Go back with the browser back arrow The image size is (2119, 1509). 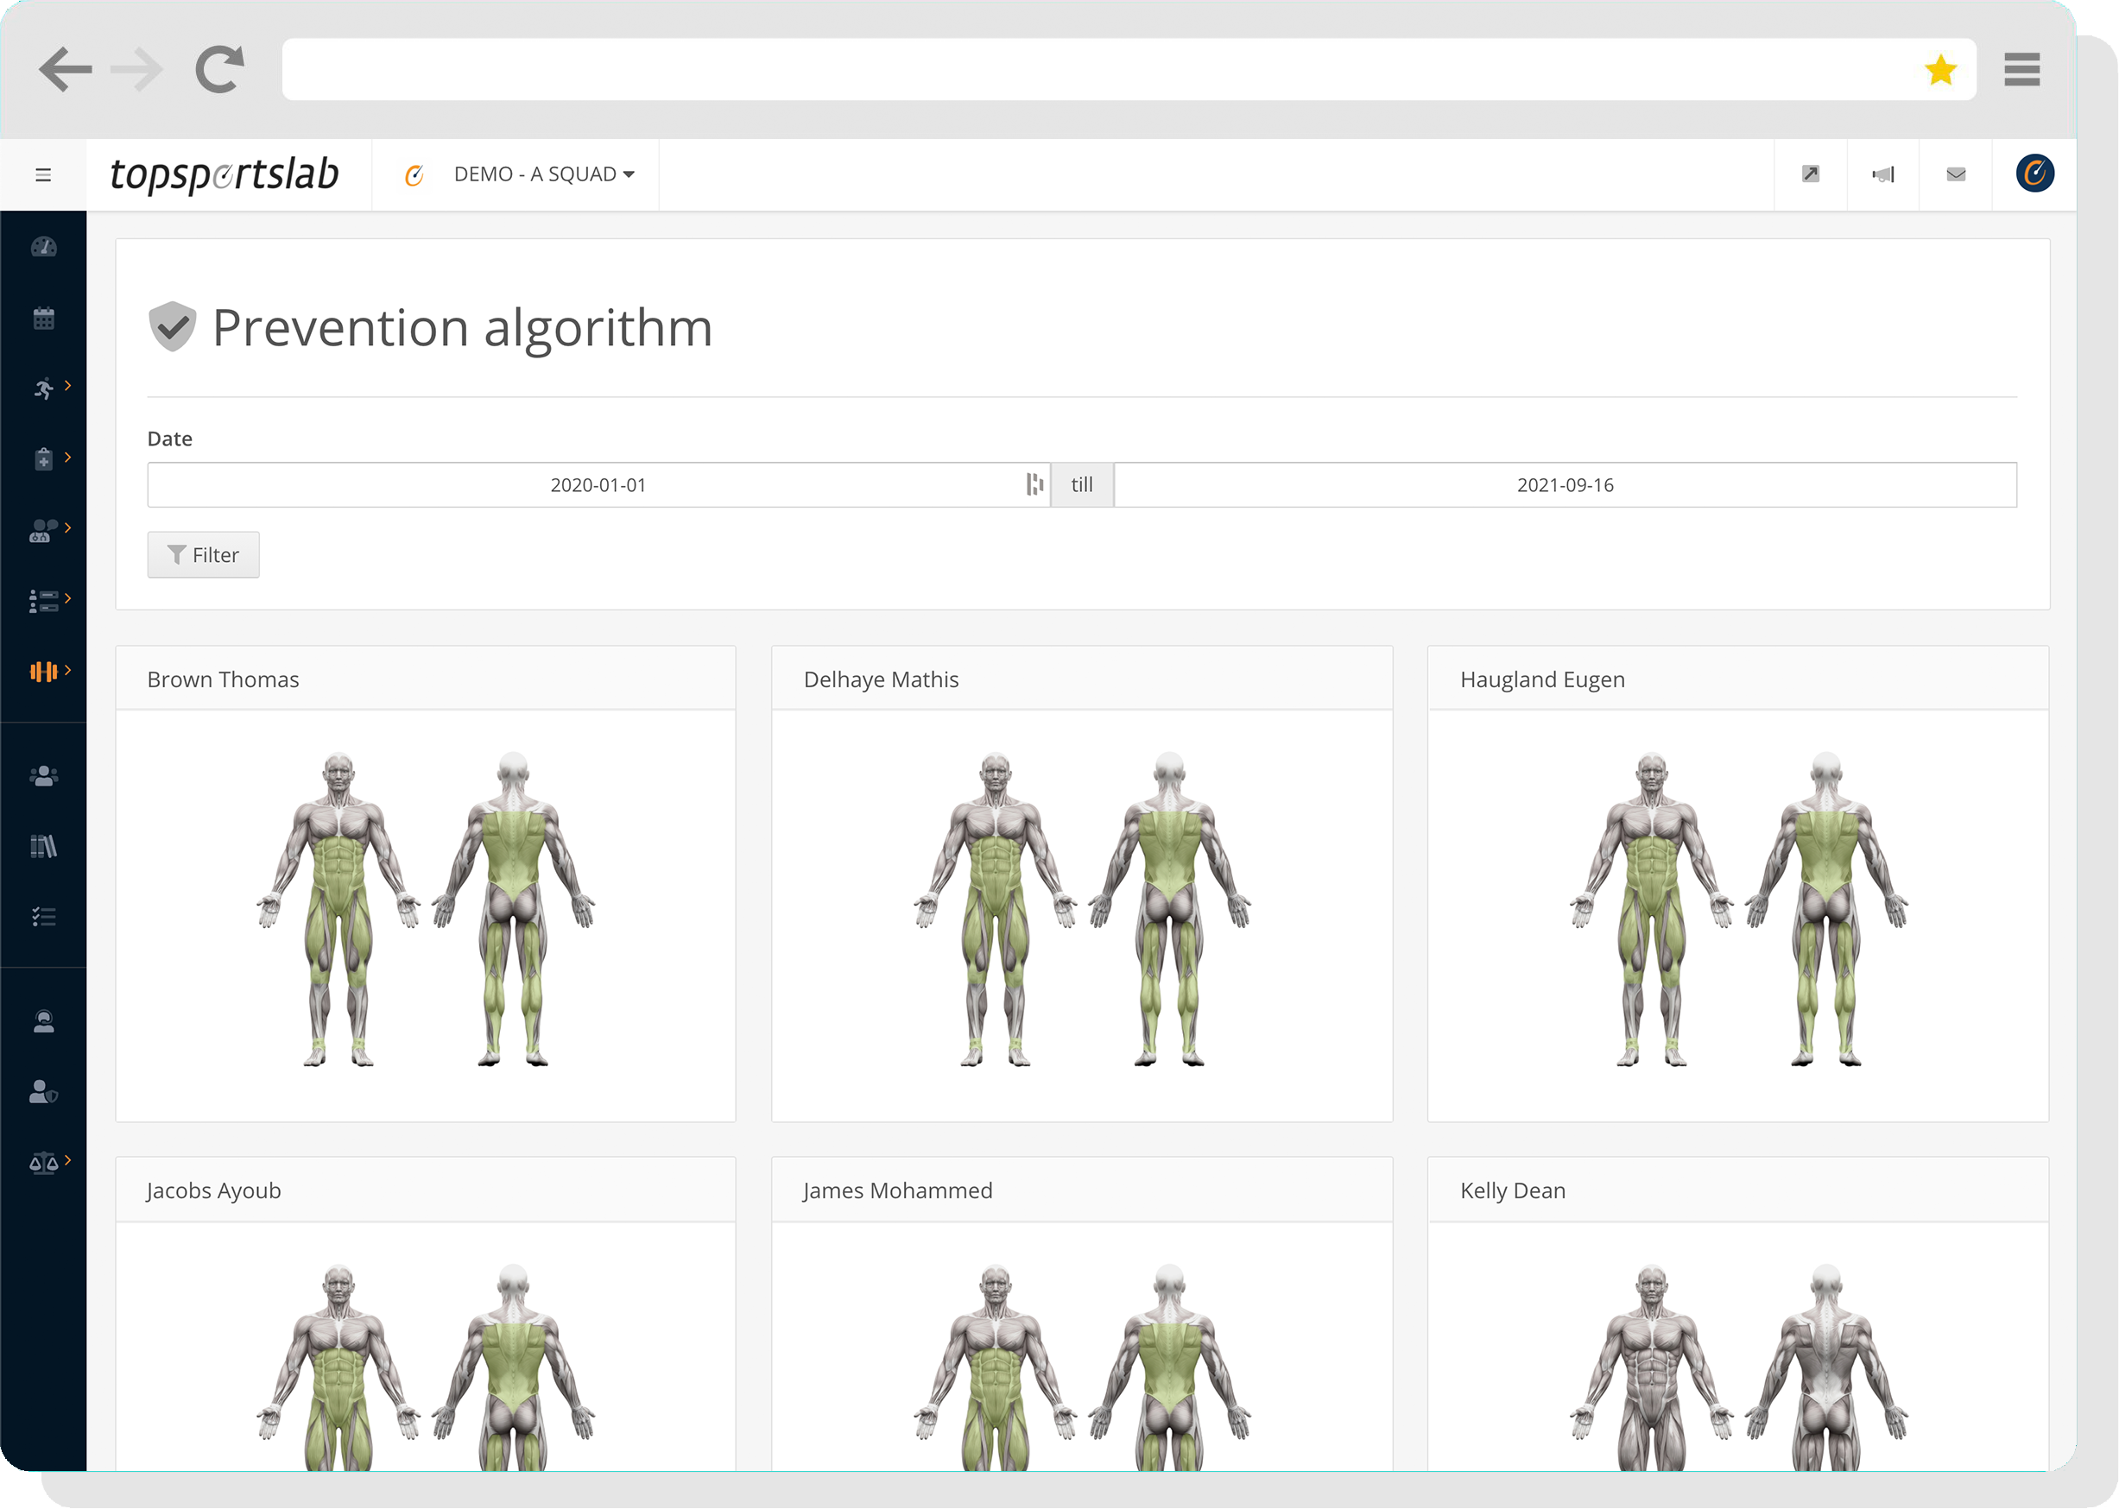tap(65, 70)
